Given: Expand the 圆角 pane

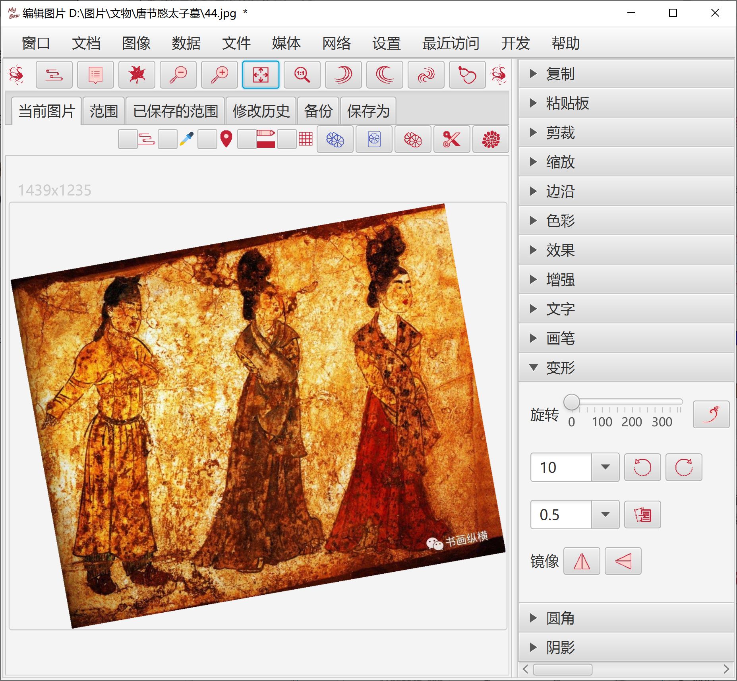Looking at the screenshot, I should [626, 618].
